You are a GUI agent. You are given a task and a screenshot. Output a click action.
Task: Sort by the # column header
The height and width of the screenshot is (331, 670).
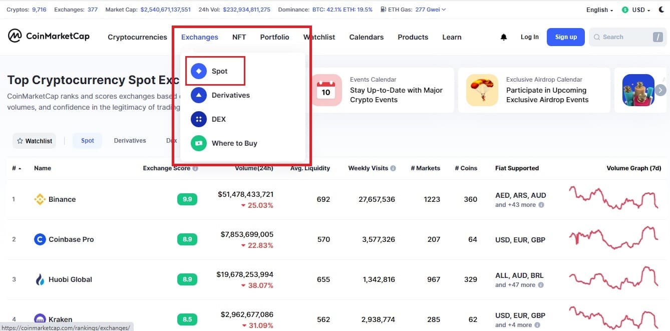[17, 168]
